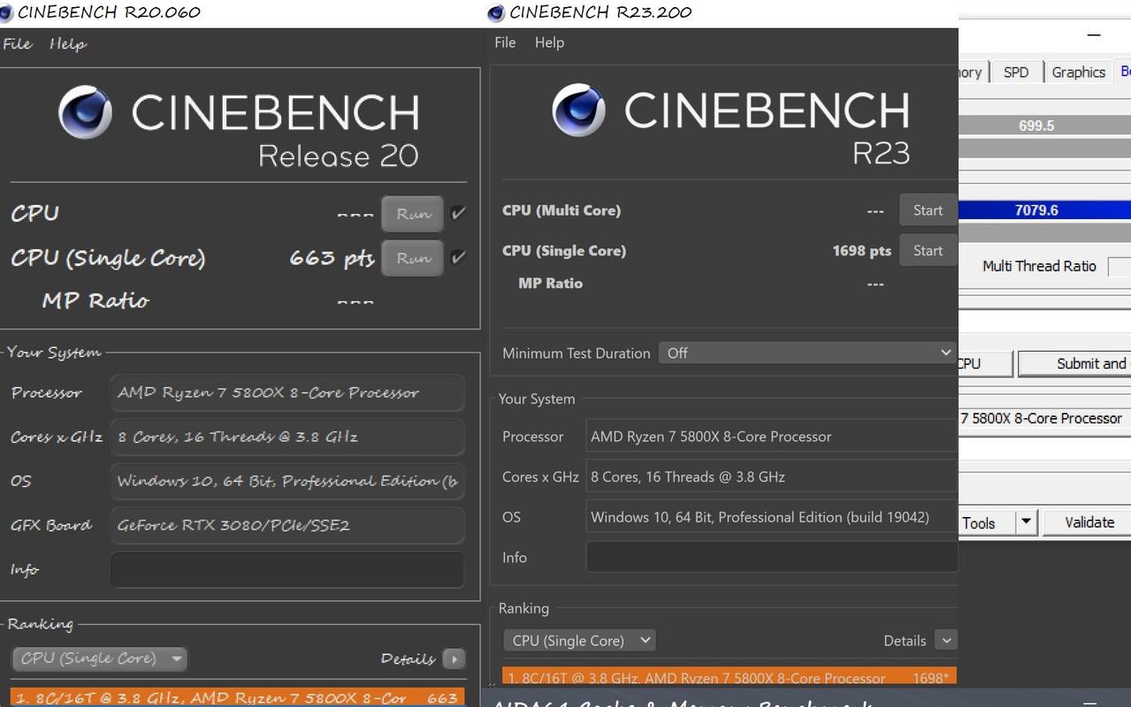The width and height of the screenshot is (1131, 707).
Task: Toggle the CPU (Single Core) checkbox in R20
Action: pos(458,257)
